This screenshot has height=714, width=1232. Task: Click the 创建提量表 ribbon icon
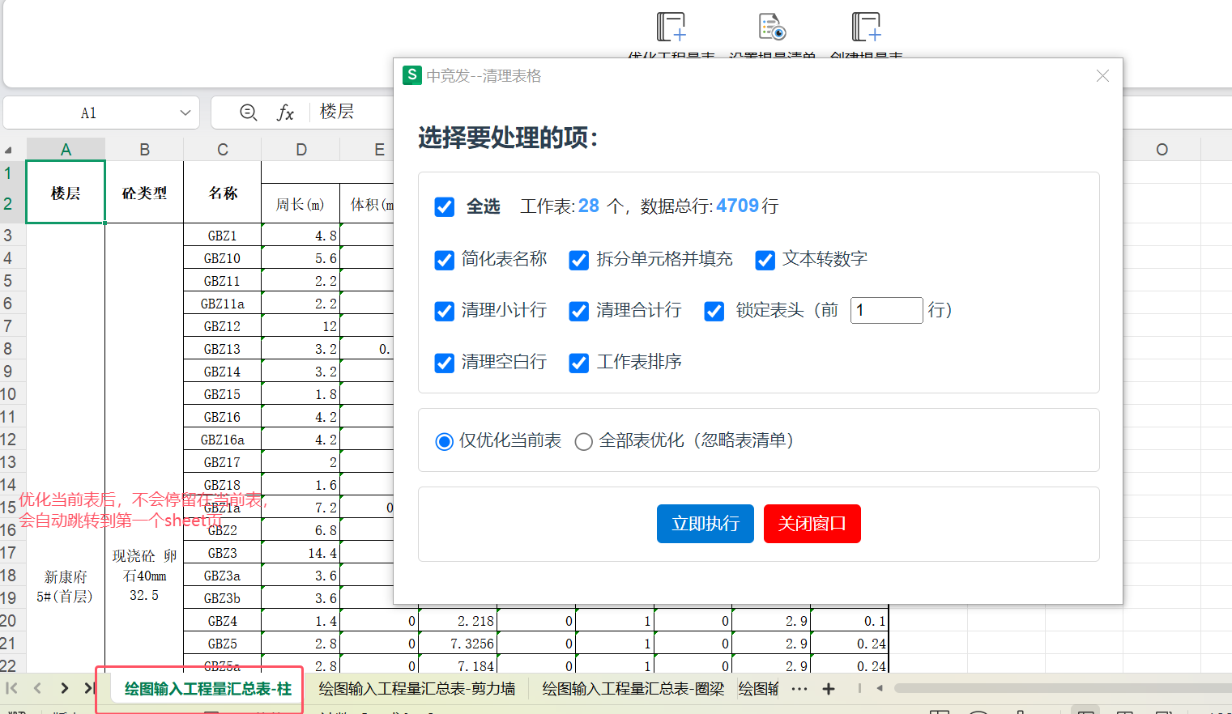tap(866, 28)
